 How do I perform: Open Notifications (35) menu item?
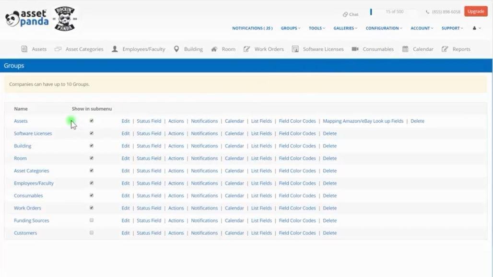coord(252,28)
